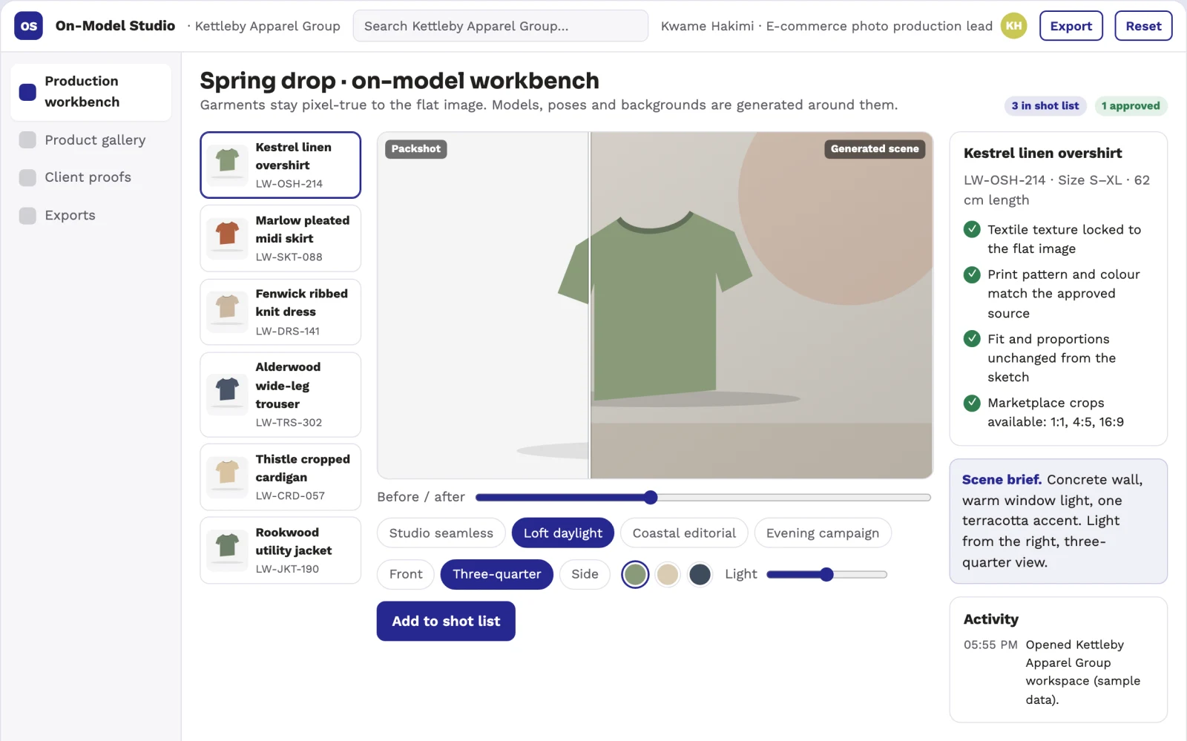Choose the Coastal editorial scene

(684, 533)
